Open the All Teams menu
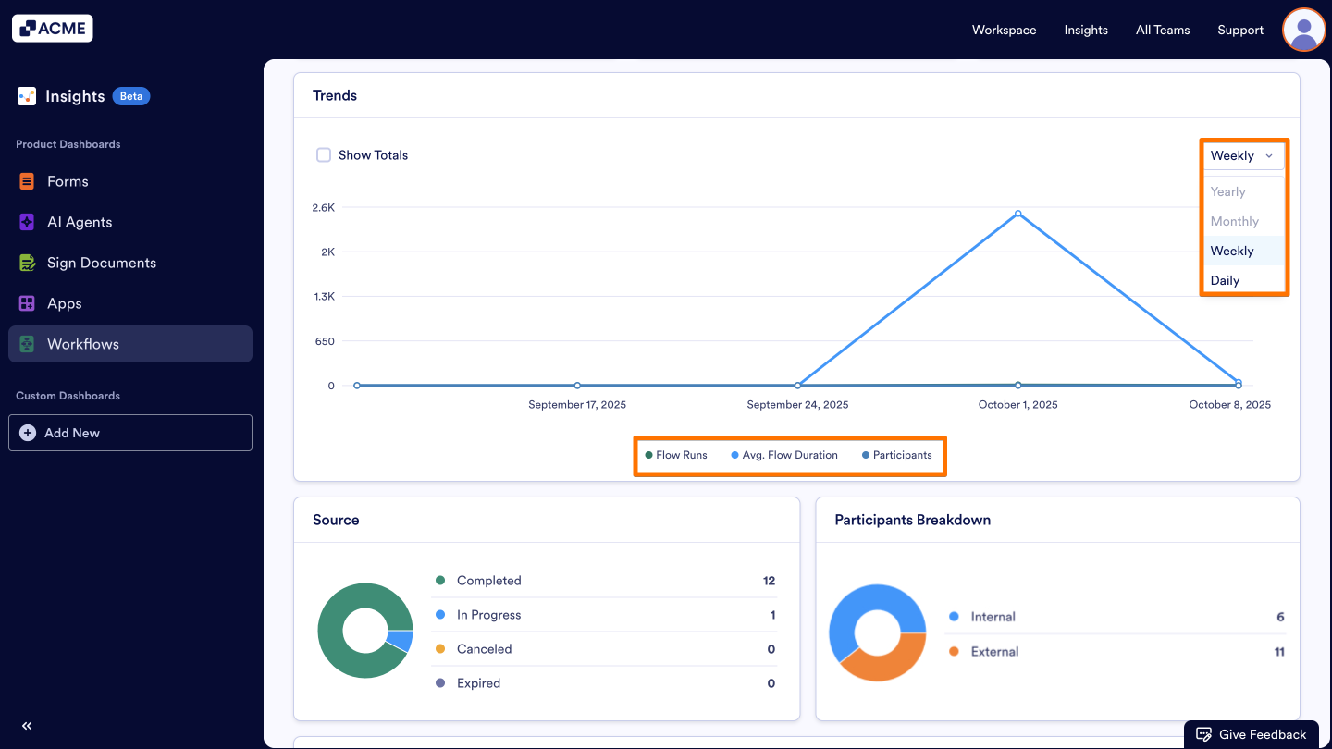1332x749 pixels. coord(1162,30)
